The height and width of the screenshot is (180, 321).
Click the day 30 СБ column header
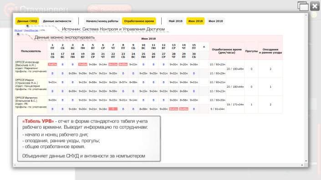[194, 55]
